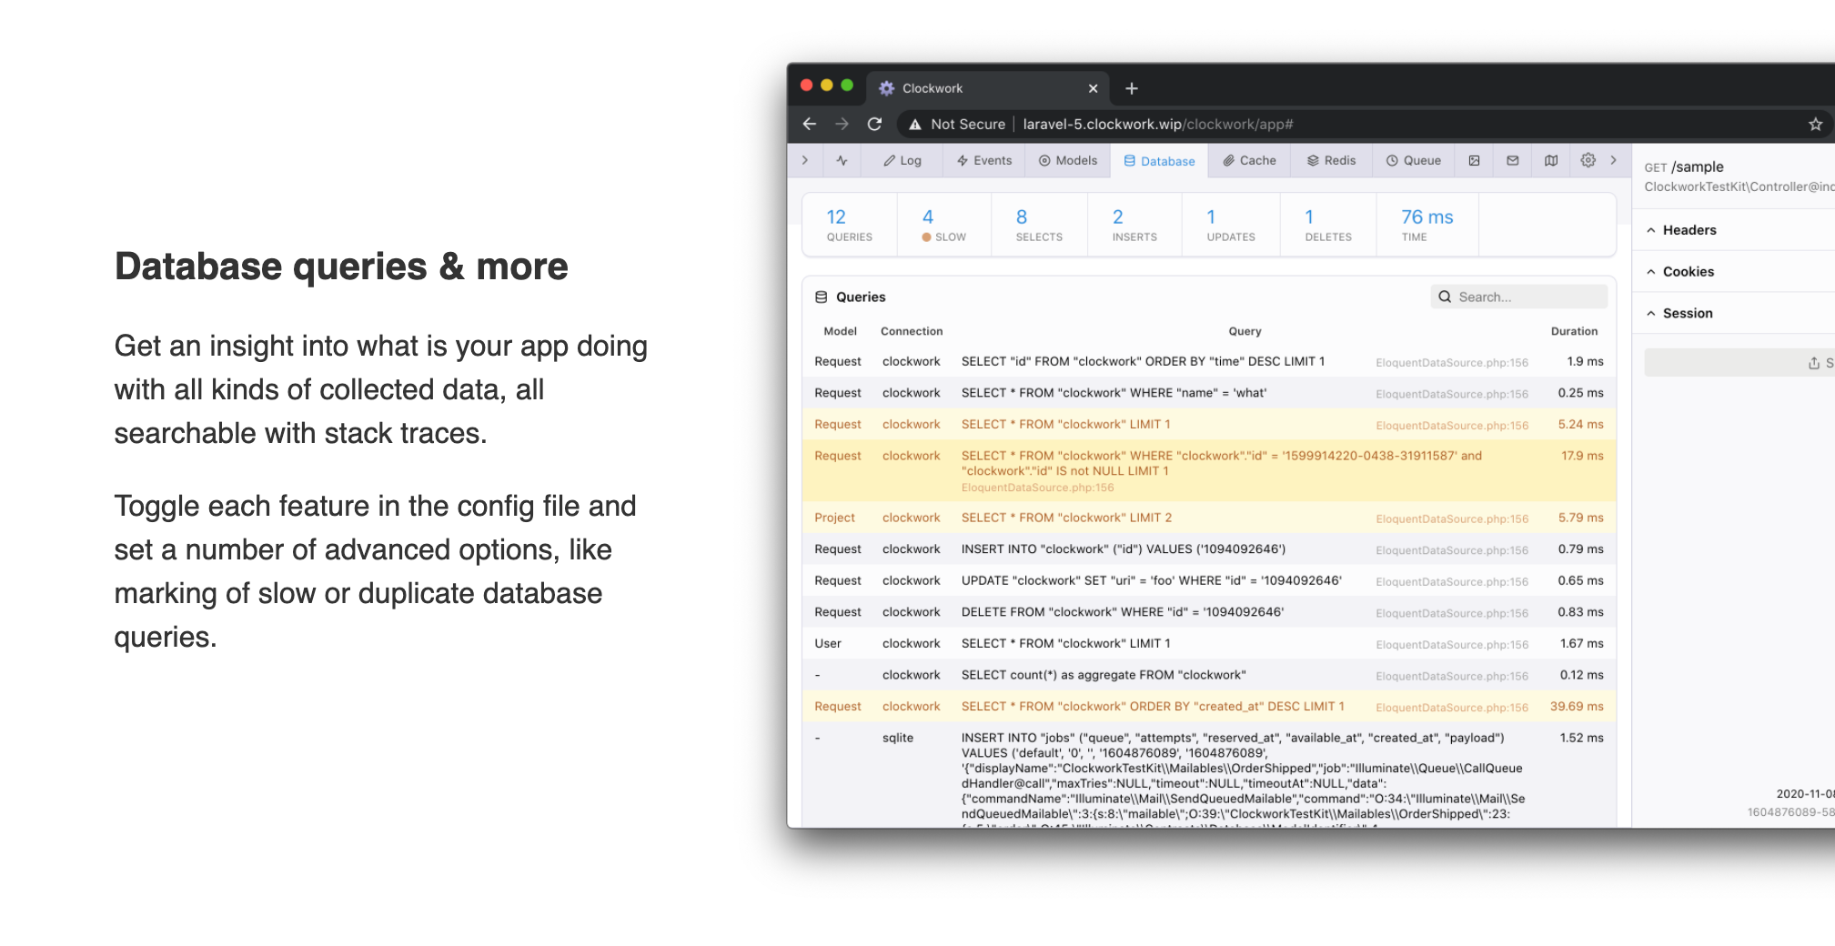Switch to the Events tab
The height and width of the screenshot is (946, 1835).
coord(983,160)
